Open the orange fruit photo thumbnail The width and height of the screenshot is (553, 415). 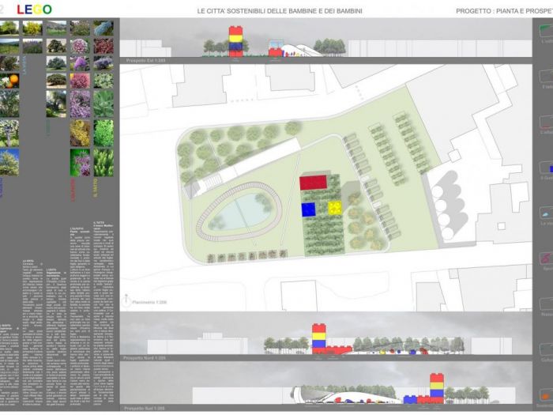pos(9,81)
